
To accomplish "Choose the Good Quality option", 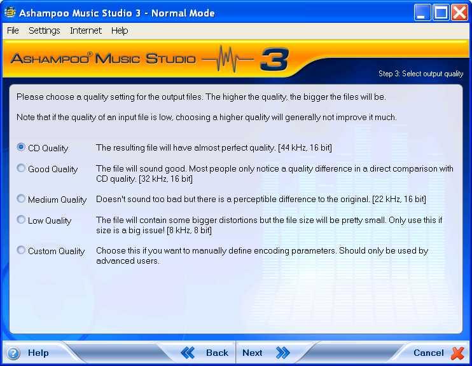I will (22, 168).
